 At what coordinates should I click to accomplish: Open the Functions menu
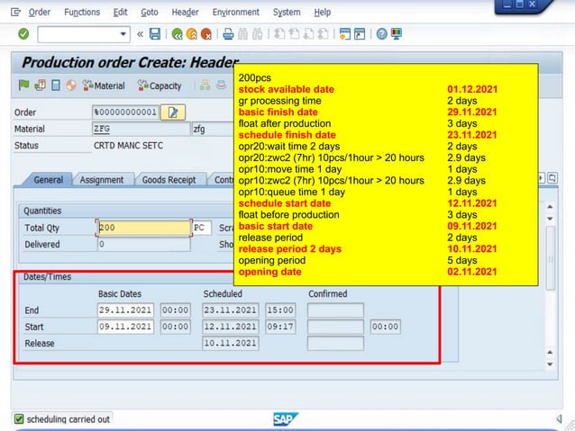click(82, 12)
